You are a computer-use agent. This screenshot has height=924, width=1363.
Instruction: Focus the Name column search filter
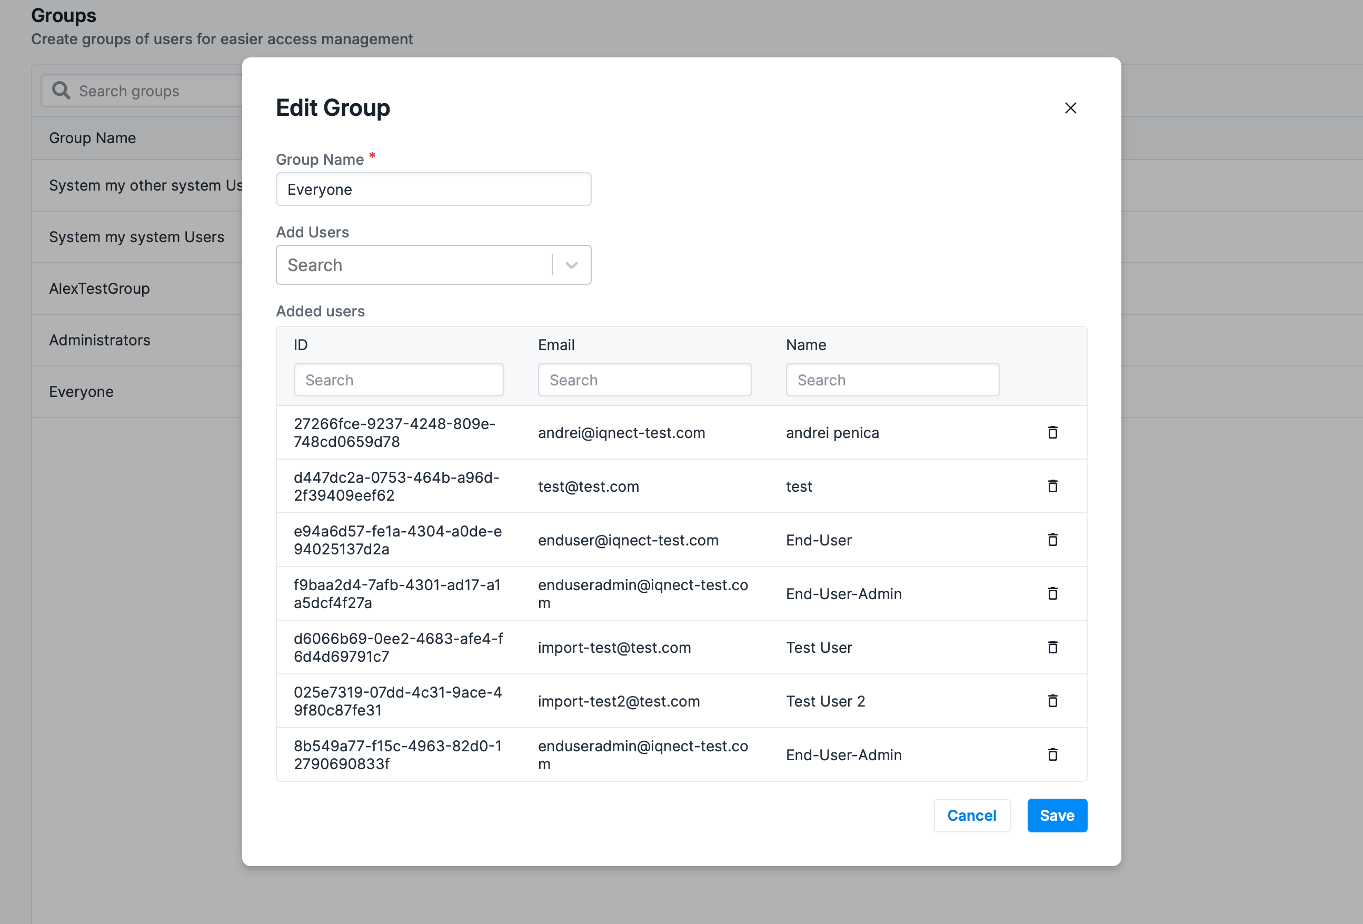[892, 380]
